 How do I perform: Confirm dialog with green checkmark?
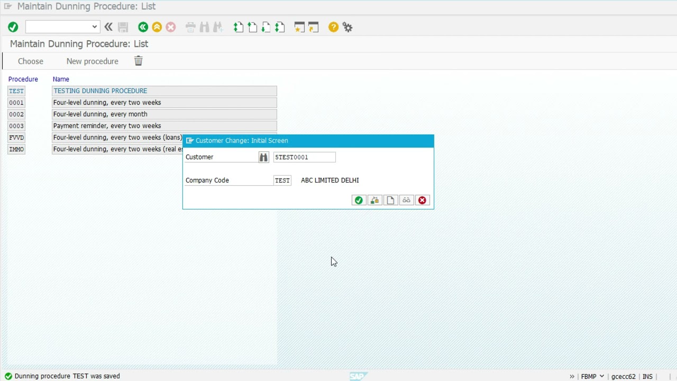359,200
